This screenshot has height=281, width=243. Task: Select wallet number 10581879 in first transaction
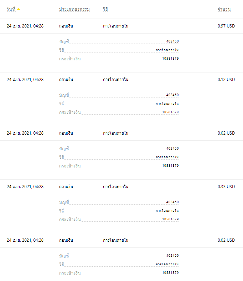[170, 59]
